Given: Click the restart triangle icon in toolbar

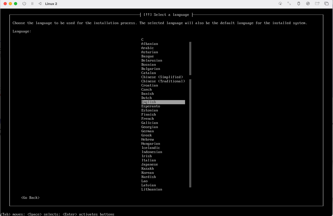Looking at the screenshot, I should click(40, 4).
